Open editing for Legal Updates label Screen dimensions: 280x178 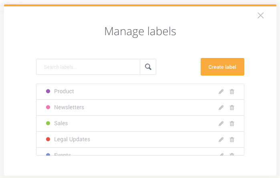click(221, 140)
